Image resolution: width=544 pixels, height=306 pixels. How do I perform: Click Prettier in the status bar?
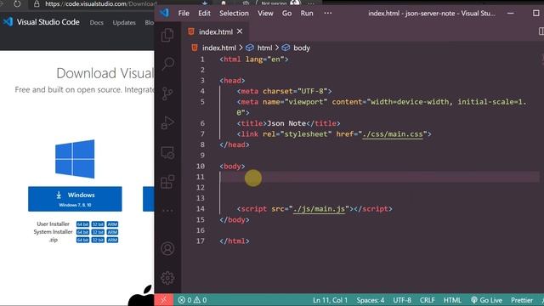[x=521, y=300]
